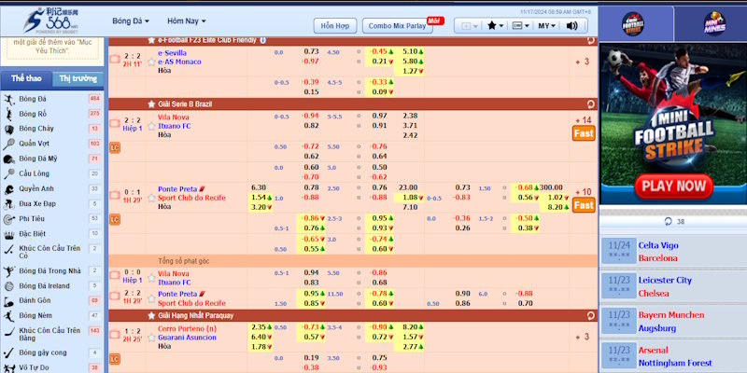Select Bóng Đá sport icon in sidebar
This screenshot has height=373, width=747.
(x=9, y=99)
